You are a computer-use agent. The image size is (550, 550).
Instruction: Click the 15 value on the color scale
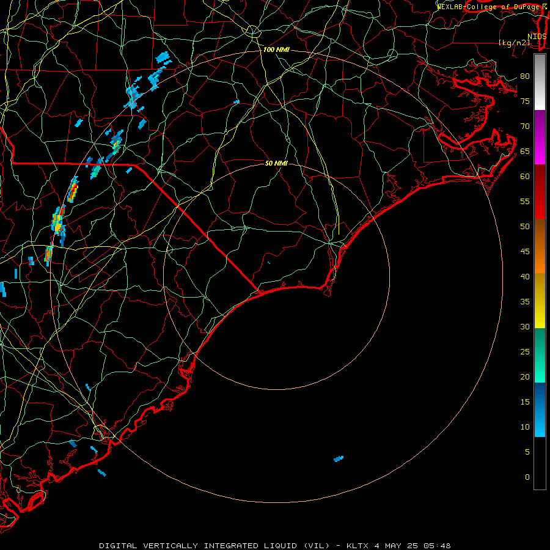525,402
